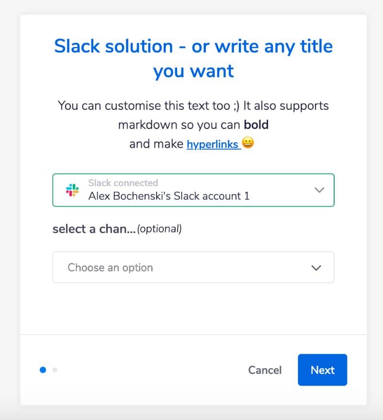The image size is (383, 420).
Task: Jump to the second grey step dot
Action: click(x=55, y=370)
